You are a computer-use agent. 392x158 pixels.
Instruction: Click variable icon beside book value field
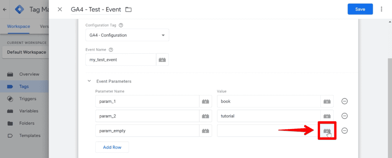click(x=327, y=102)
